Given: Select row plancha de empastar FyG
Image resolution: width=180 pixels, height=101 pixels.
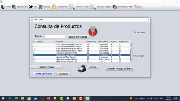Looking at the screenshot, I should pyautogui.click(x=82, y=61).
